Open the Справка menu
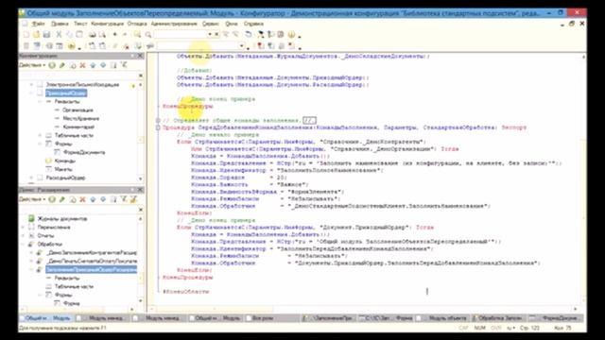605x340 pixels. 253,24
